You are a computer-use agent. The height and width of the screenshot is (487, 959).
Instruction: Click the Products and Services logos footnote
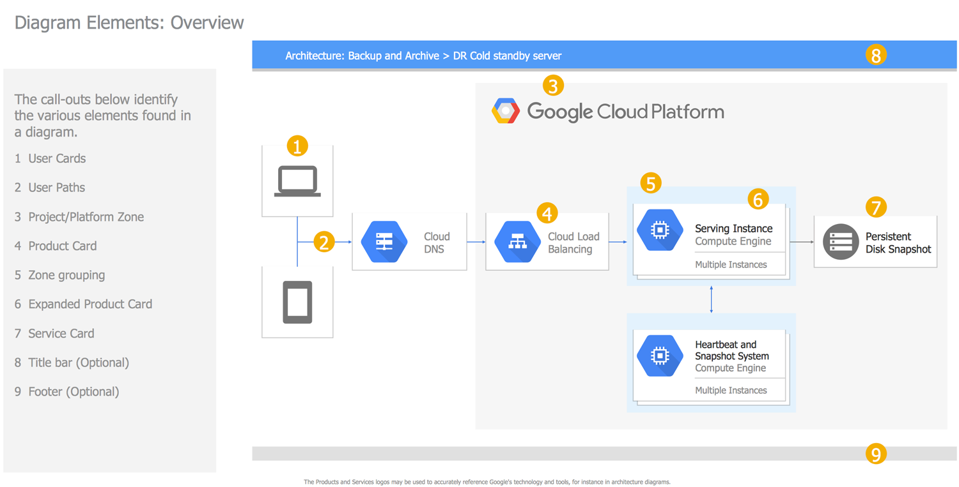487,482
